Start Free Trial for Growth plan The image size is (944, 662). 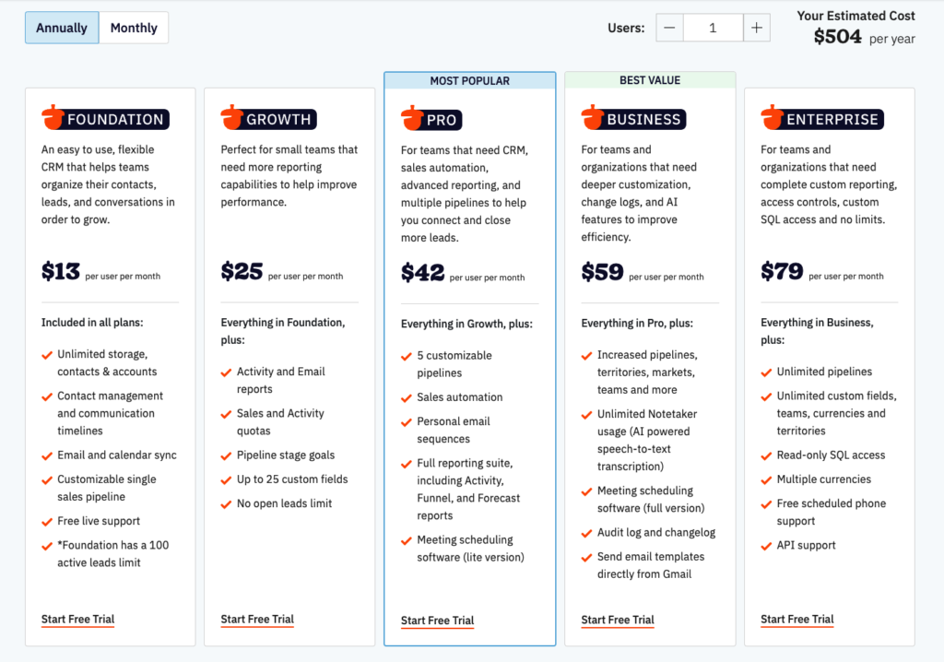pyautogui.click(x=257, y=619)
